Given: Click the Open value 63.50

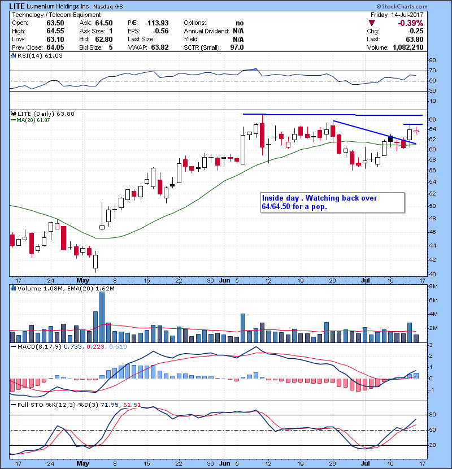Looking at the screenshot, I should 55,23.
